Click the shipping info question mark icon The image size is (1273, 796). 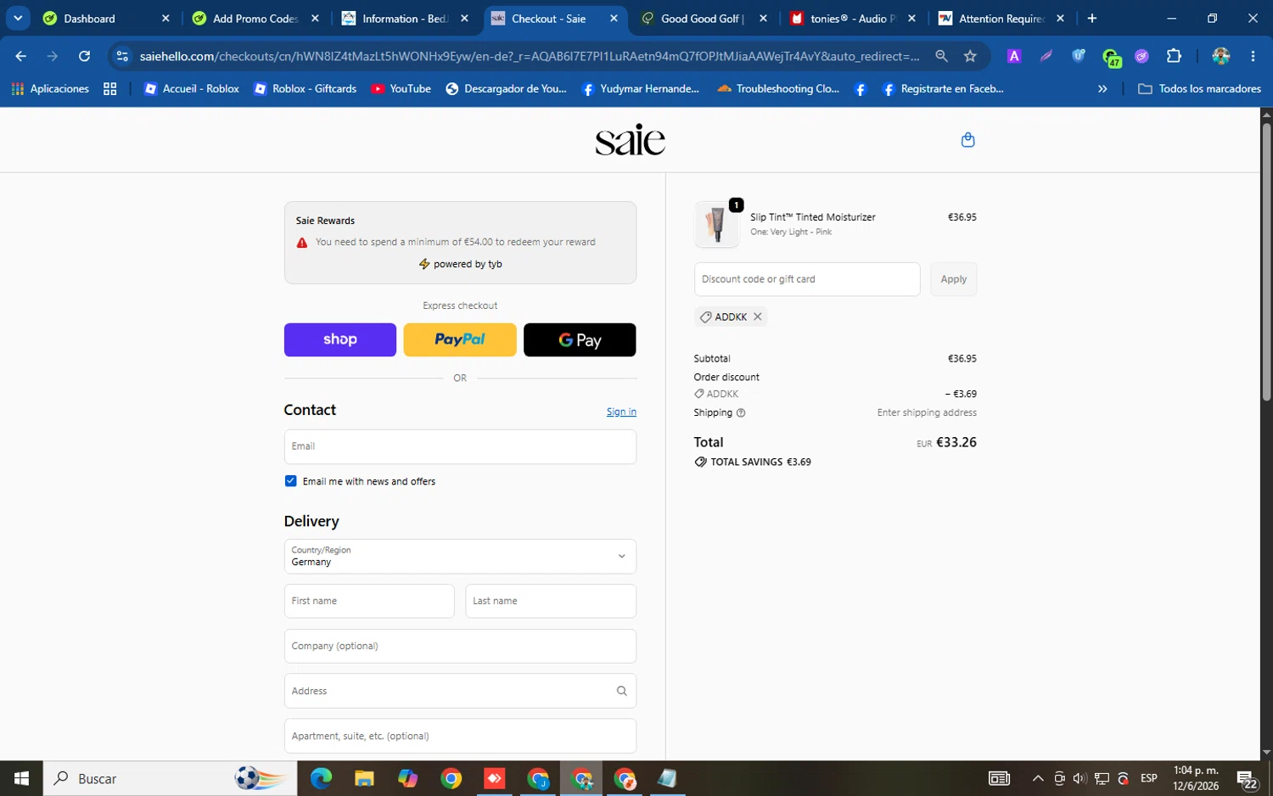[741, 413]
